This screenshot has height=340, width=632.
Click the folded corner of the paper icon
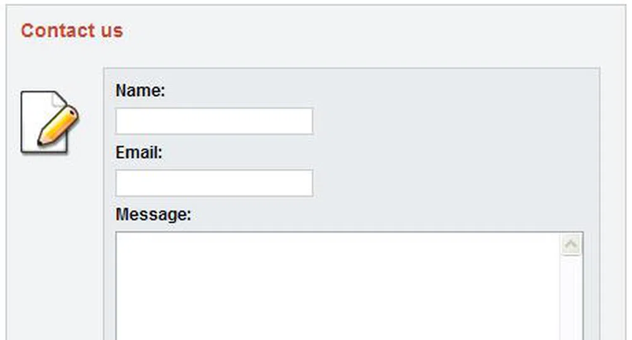[x=59, y=99]
